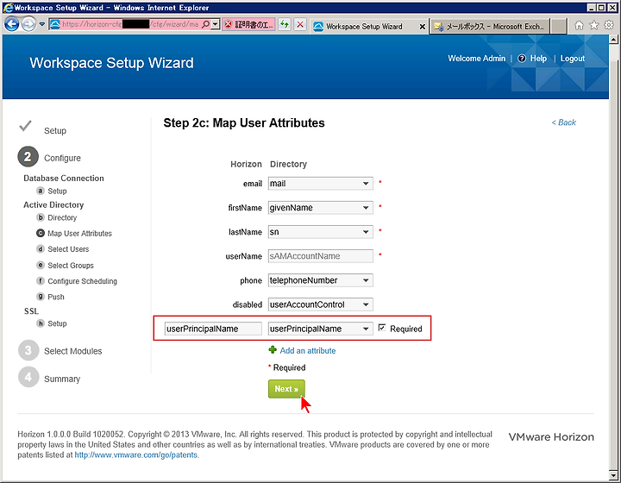
Task: Click the page scrollbar up arrow
Action: click(x=613, y=39)
